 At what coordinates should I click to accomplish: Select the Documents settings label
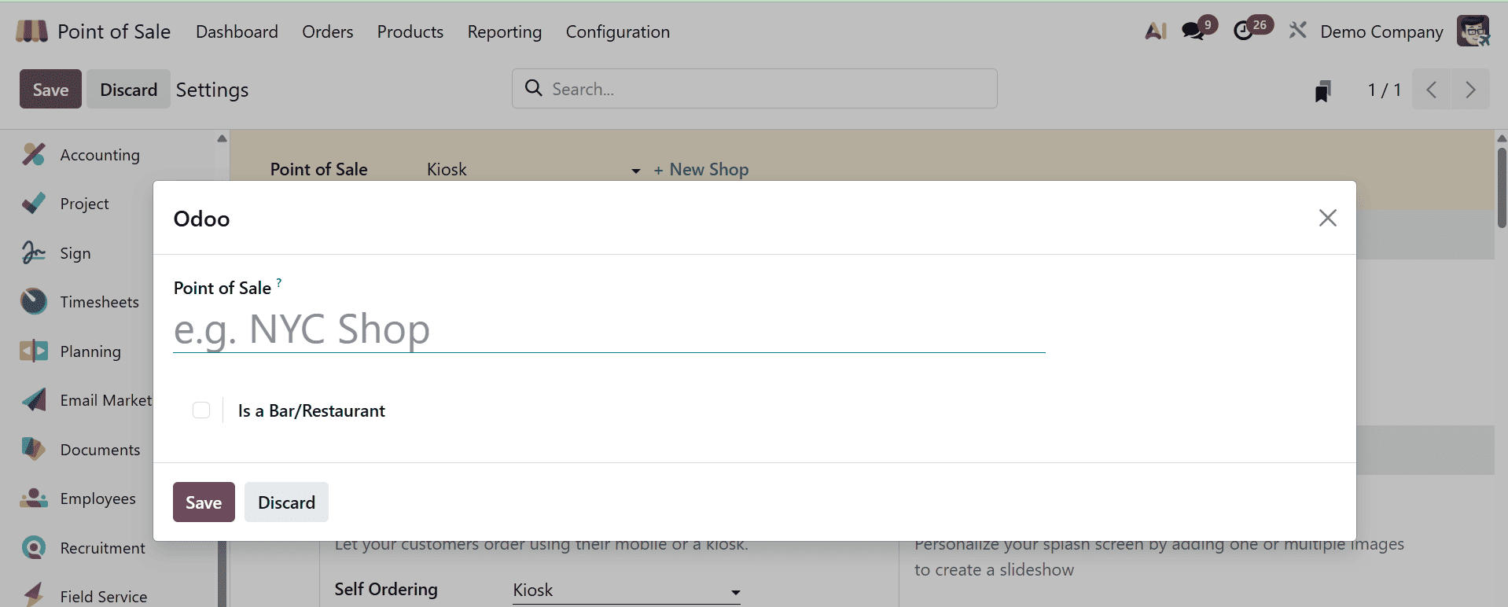pos(100,450)
